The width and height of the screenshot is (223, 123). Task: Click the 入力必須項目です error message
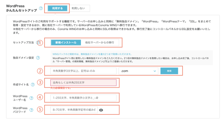coord(61,88)
